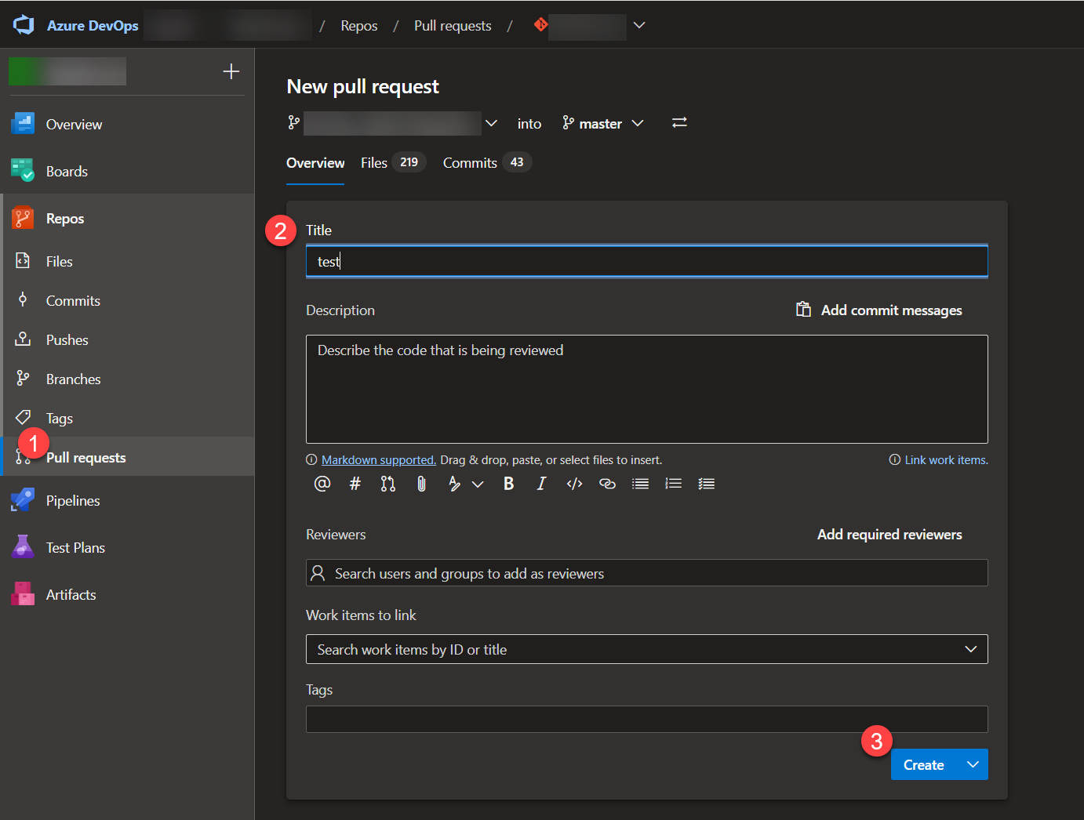Swap source and target branches icon
Image resolution: width=1084 pixels, height=820 pixels.
(x=679, y=123)
